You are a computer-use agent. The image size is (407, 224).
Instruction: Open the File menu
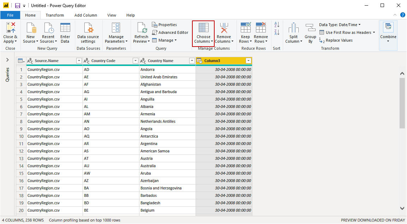click(x=10, y=15)
